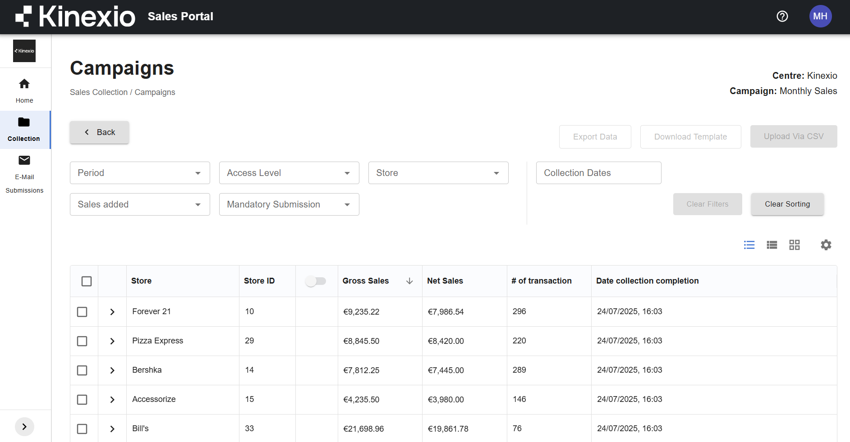Open the Mandatory Submission dropdown
Screen dimensions: 850x442
289,204
